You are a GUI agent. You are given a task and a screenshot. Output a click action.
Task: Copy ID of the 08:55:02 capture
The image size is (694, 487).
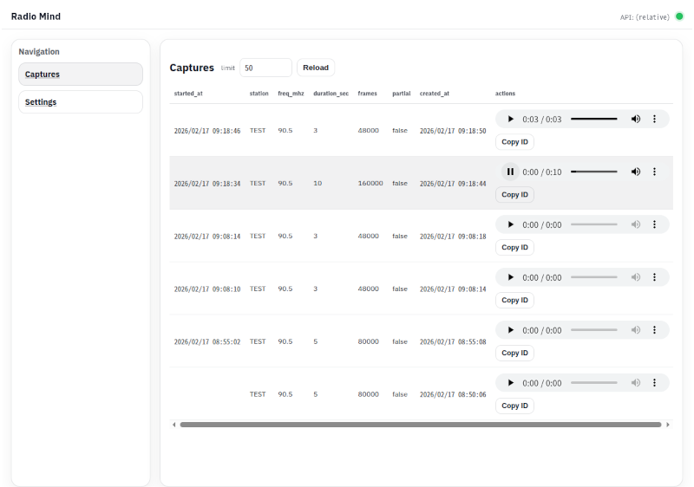[x=514, y=353]
